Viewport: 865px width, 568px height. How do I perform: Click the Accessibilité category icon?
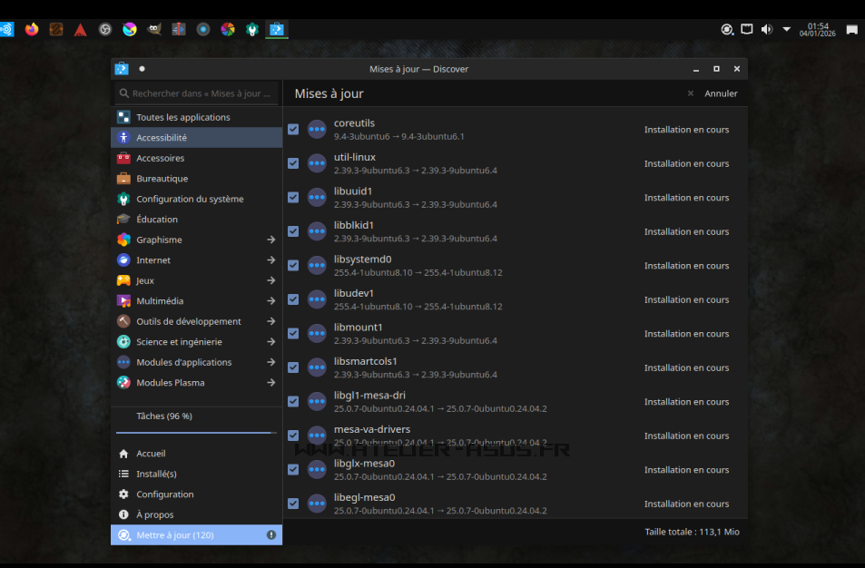(123, 138)
